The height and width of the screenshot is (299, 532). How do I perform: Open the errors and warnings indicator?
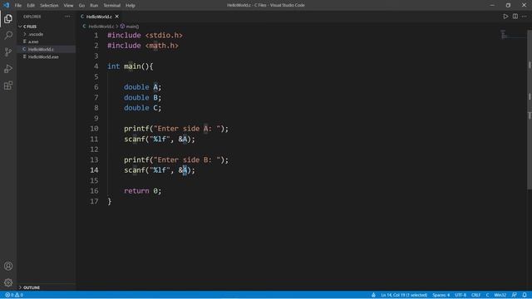pyautogui.click(x=14, y=295)
